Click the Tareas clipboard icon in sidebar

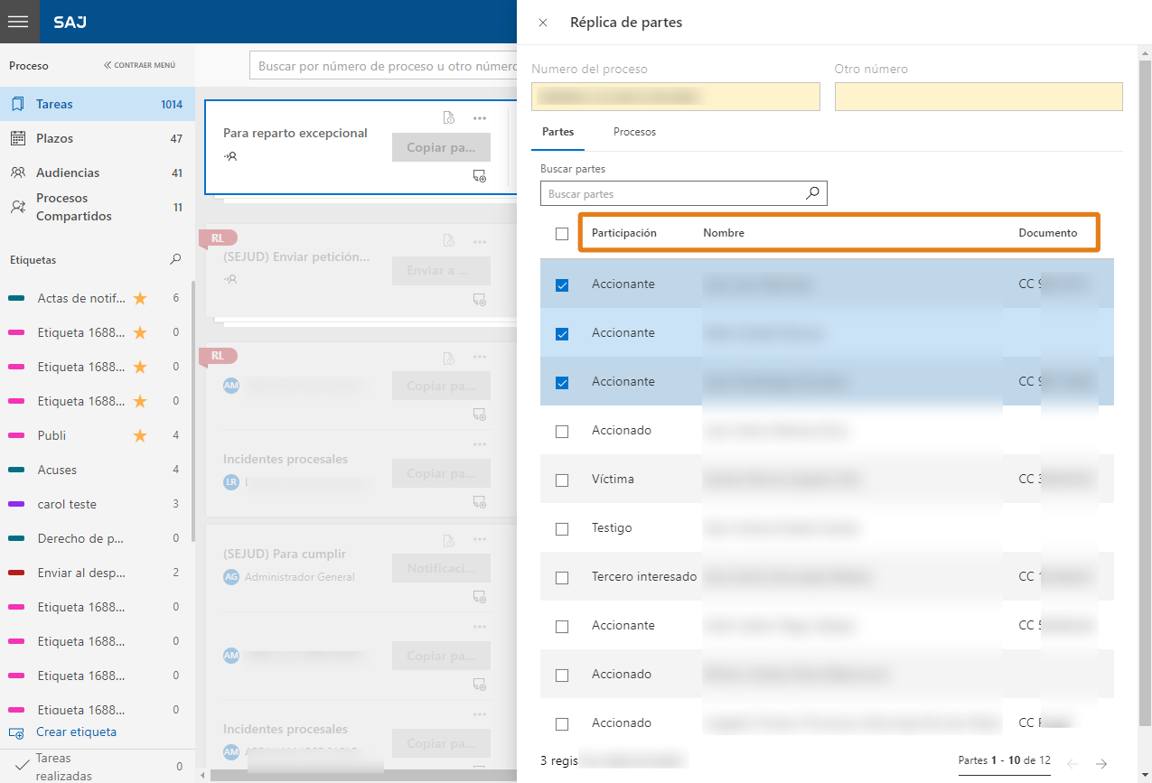18,104
